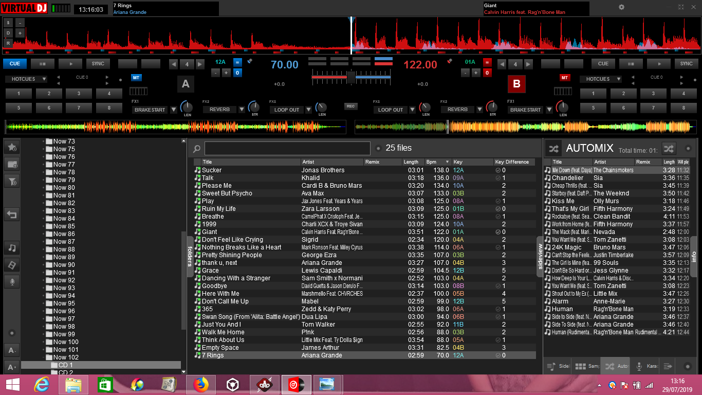Click the virtual folder icon in sidebar

[12, 164]
